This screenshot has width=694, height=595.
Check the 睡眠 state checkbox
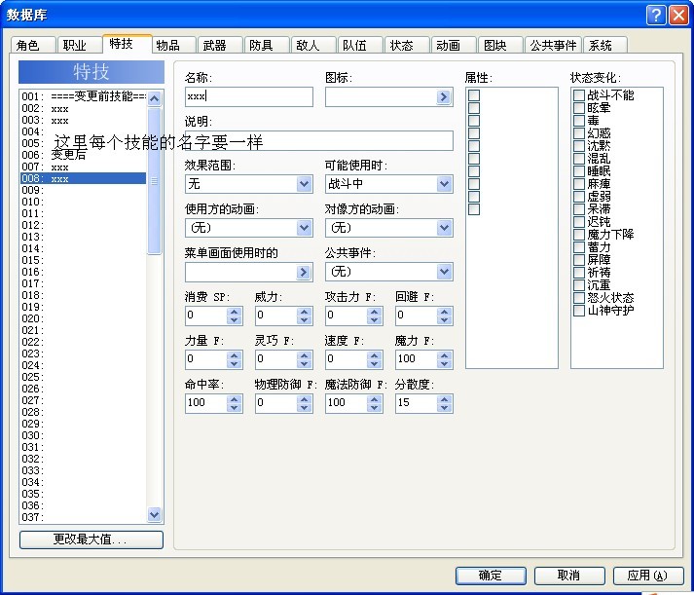(x=579, y=170)
